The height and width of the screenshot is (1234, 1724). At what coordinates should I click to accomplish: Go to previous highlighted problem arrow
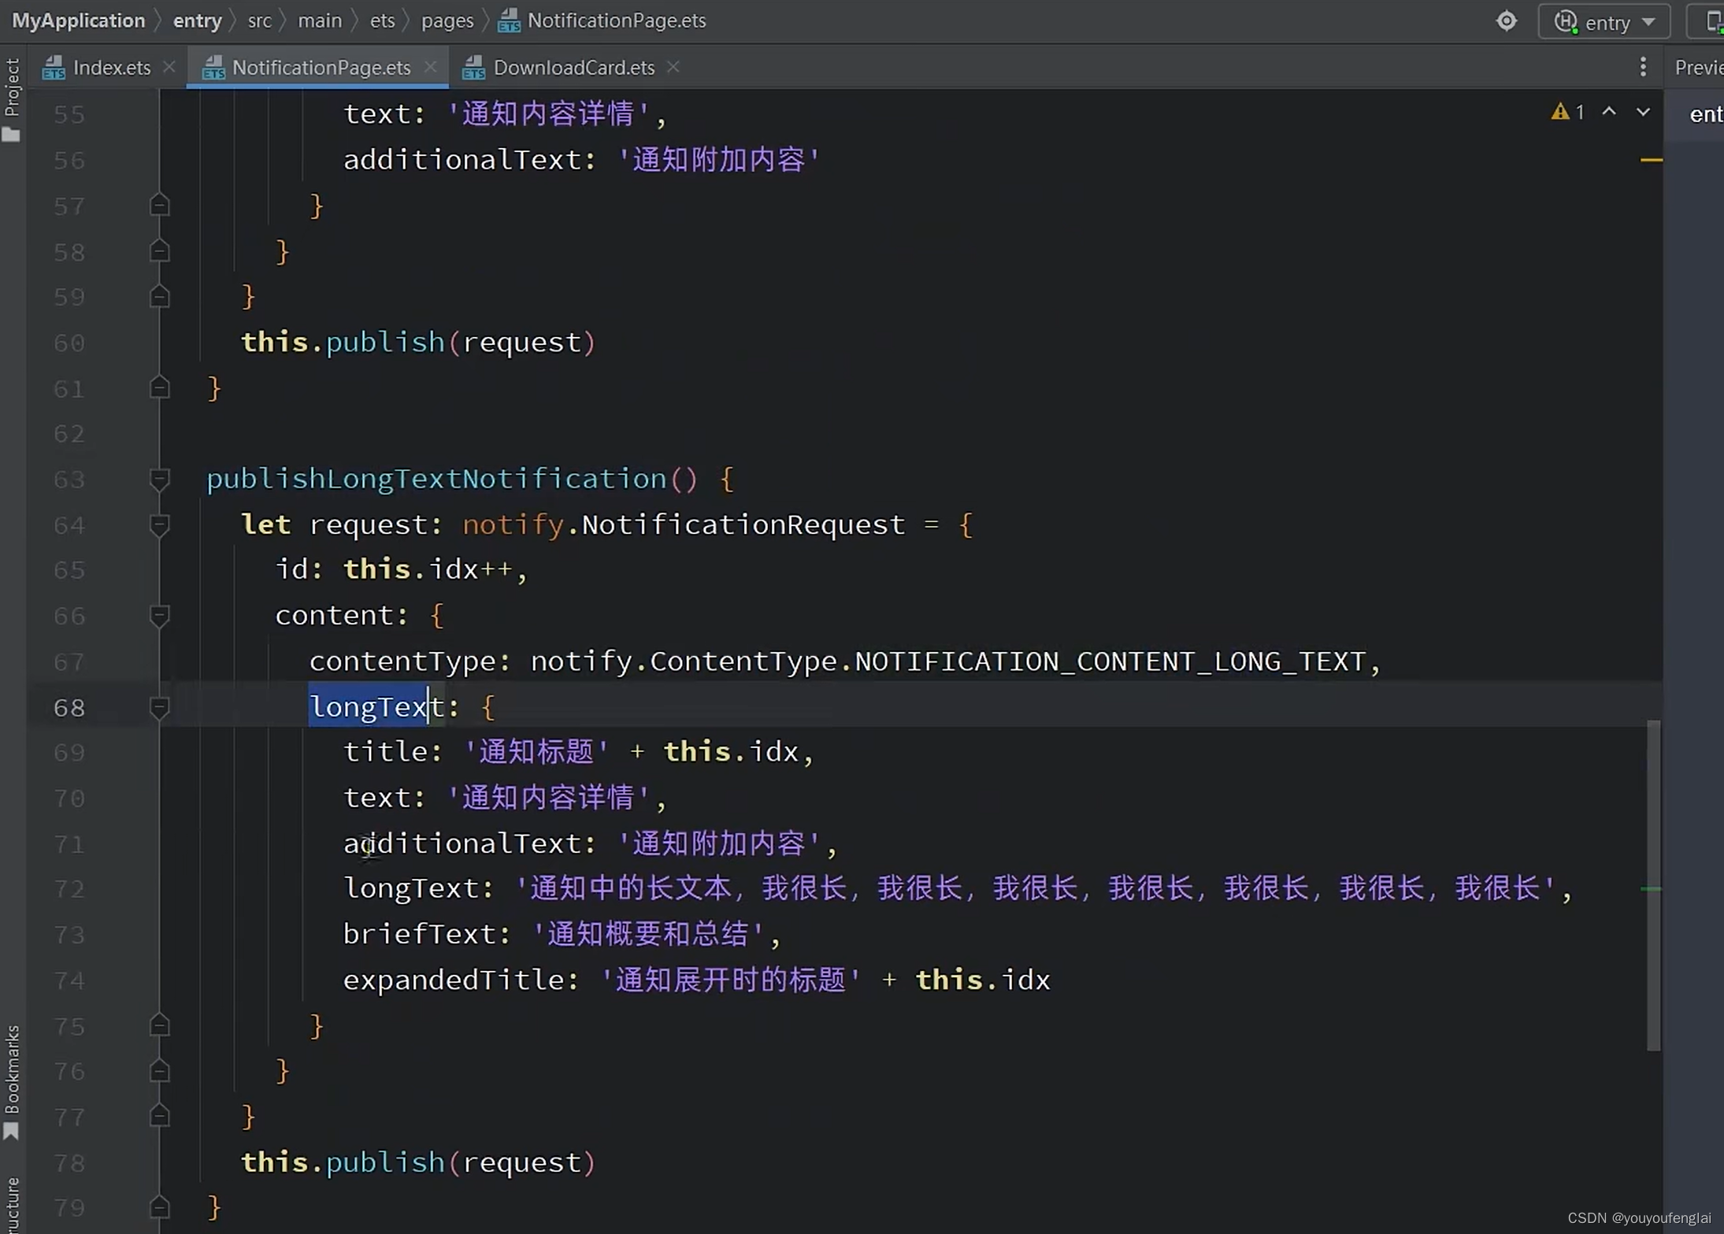click(x=1609, y=112)
